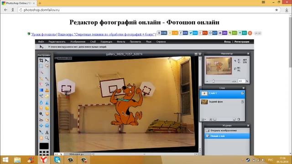Open Windows Start button

point(5,160)
